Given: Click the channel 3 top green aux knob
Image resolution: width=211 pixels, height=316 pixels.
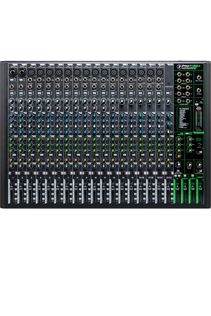Looking at the screenshot, I should (31, 139).
